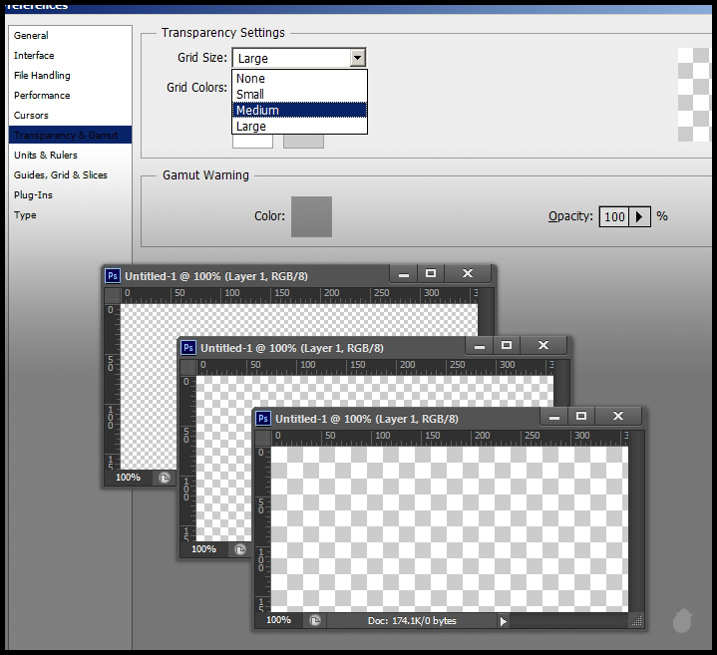Click the Ps icon of the back-most document window
Viewport: 717px width, 655px height.
[113, 276]
